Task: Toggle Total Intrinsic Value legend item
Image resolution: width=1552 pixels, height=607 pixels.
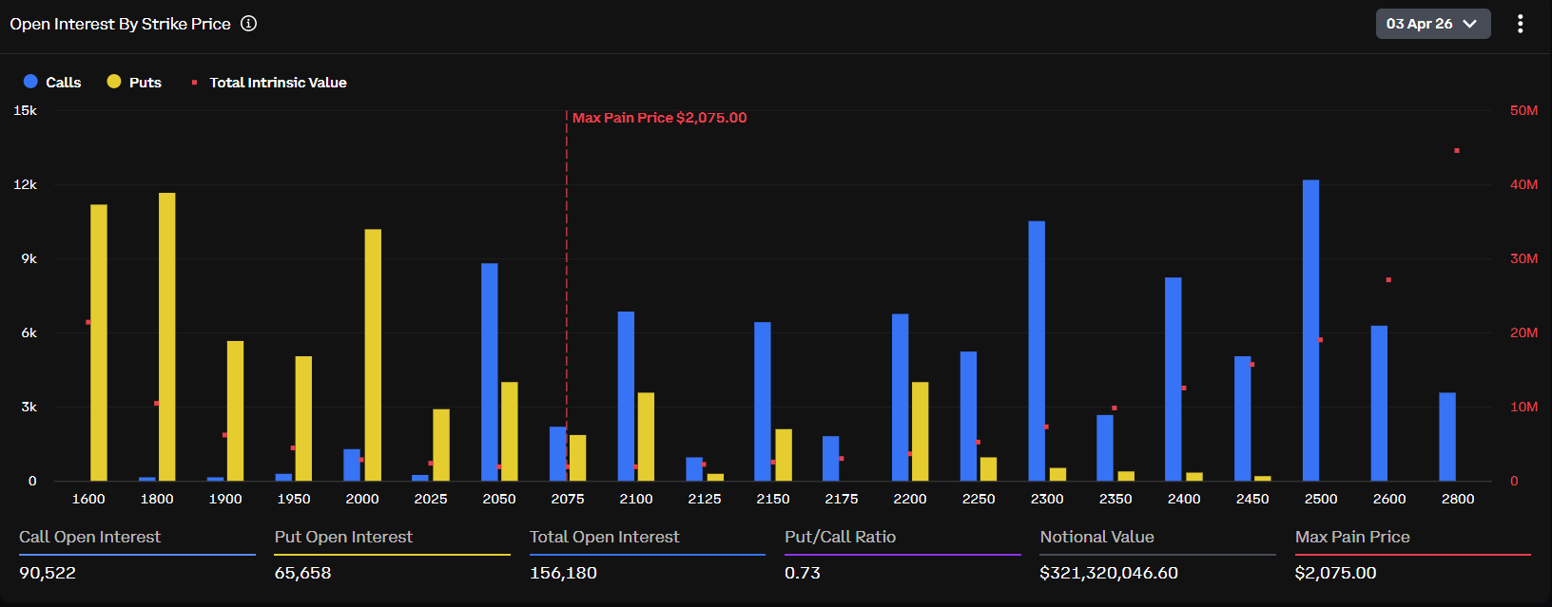Action: 278,83
